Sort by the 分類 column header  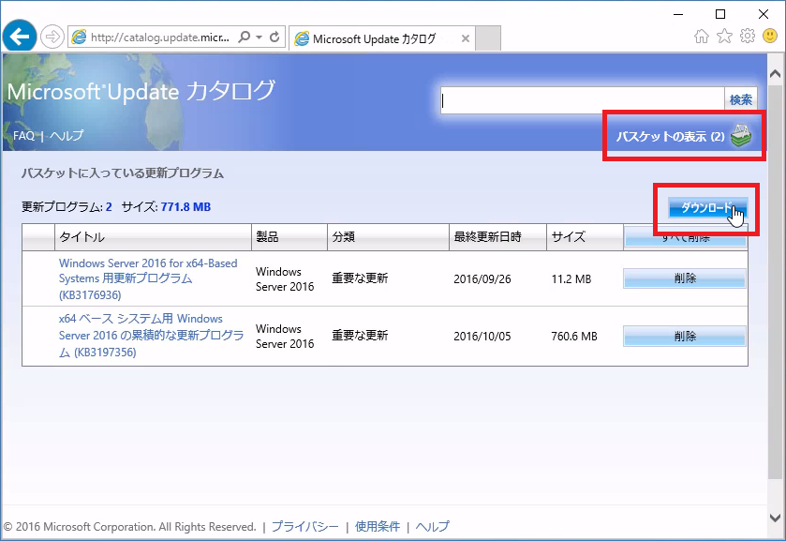389,237
